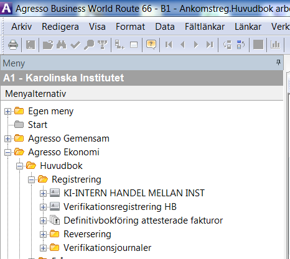This screenshot has height=259, width=290.
Task: Expand Definitivbokföring attesterade fakturor node
Action: tap(43, 220)
